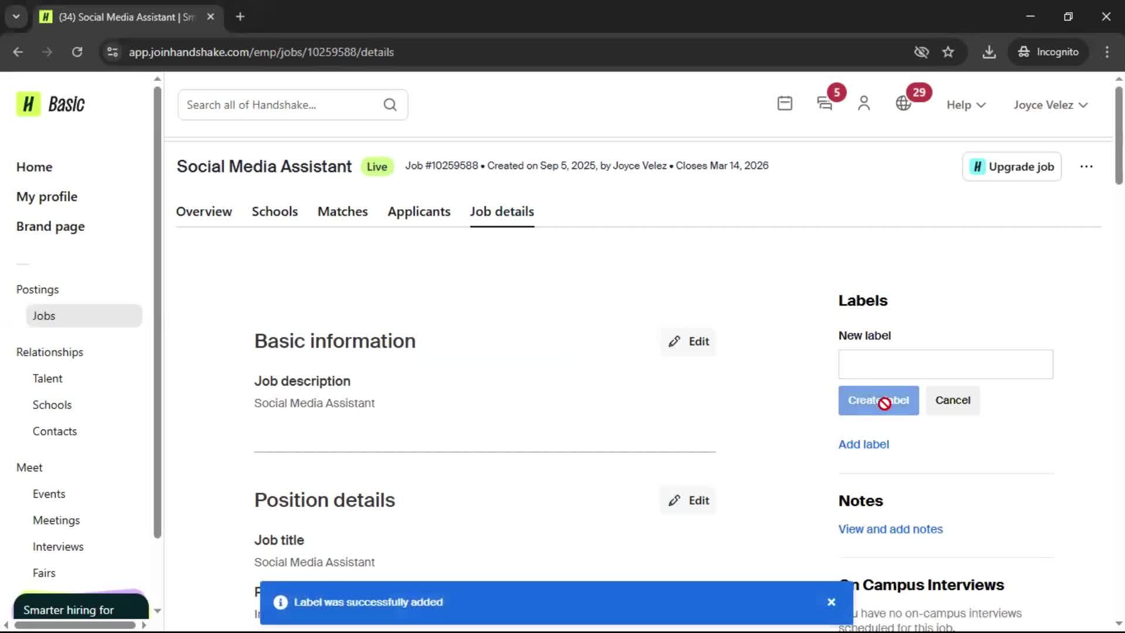Bookmark this page with star icon
Screen dimensions: 1125x633
(948, 52)
